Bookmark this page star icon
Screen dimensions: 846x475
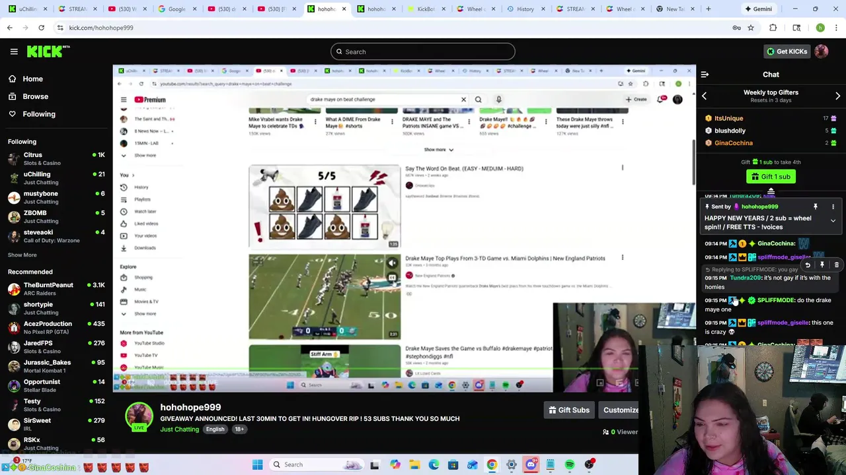pyautogui.click(x=751, y=28)
